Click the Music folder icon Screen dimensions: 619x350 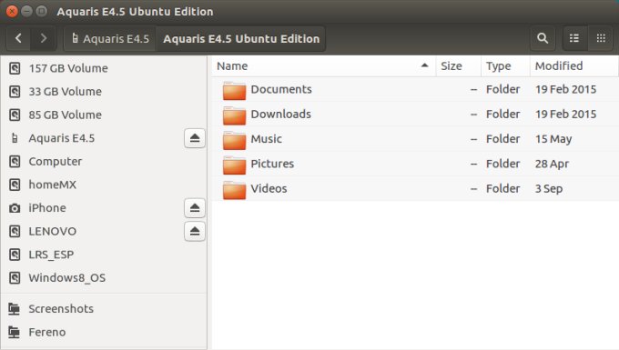tap(234, 140)
